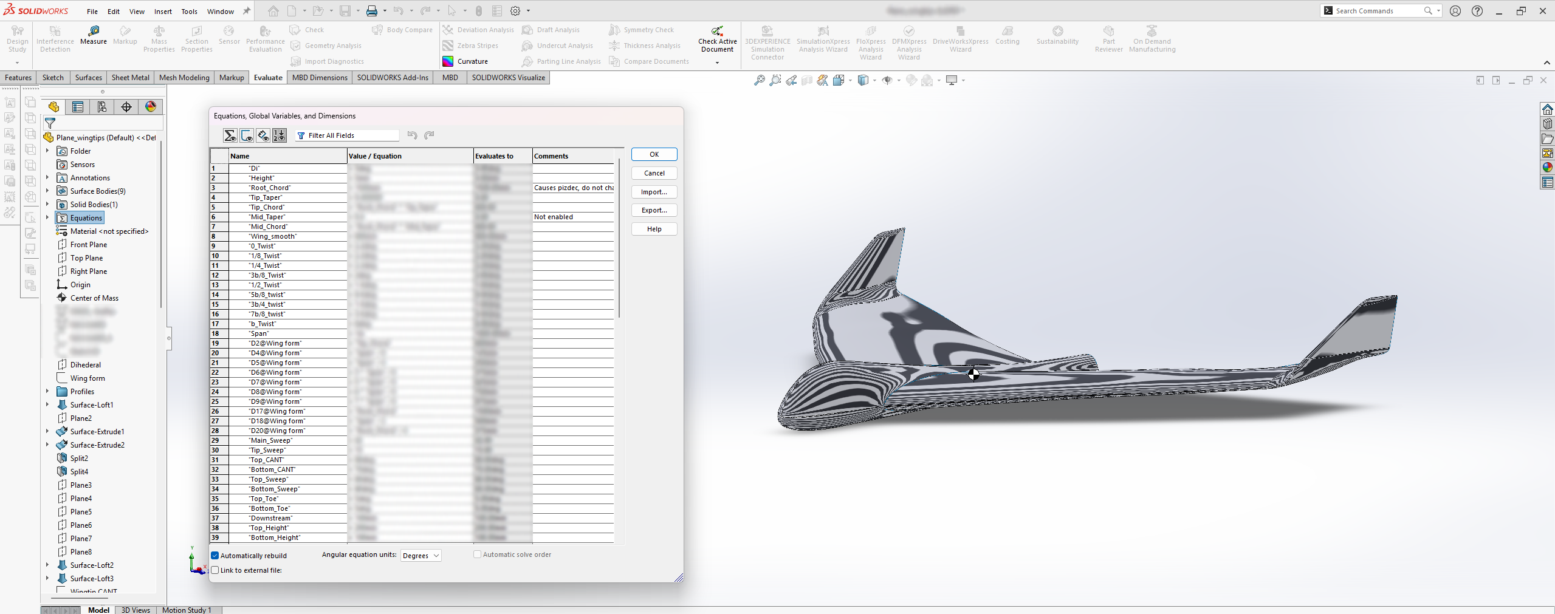This screenshot has width=1555, height=614.
Task: Select the Curvature analysis icon
Action: pos(448,61)
